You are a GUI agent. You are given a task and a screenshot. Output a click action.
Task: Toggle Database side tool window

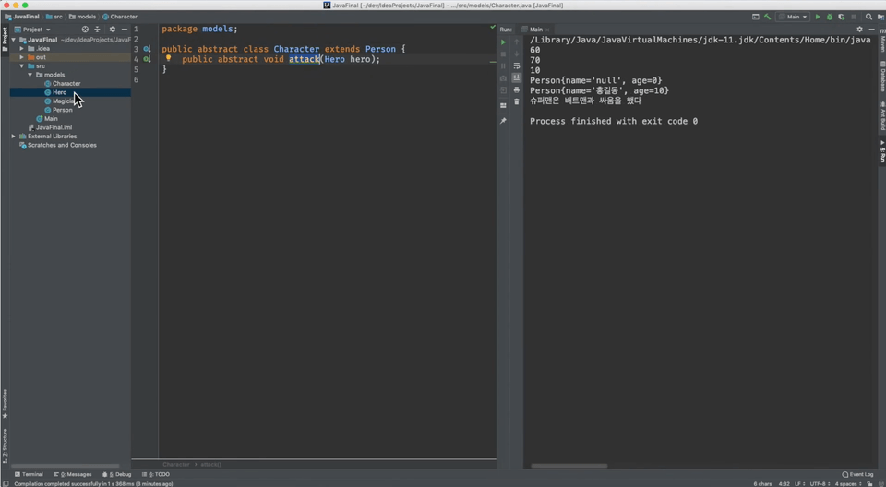[x=882, y=77]
